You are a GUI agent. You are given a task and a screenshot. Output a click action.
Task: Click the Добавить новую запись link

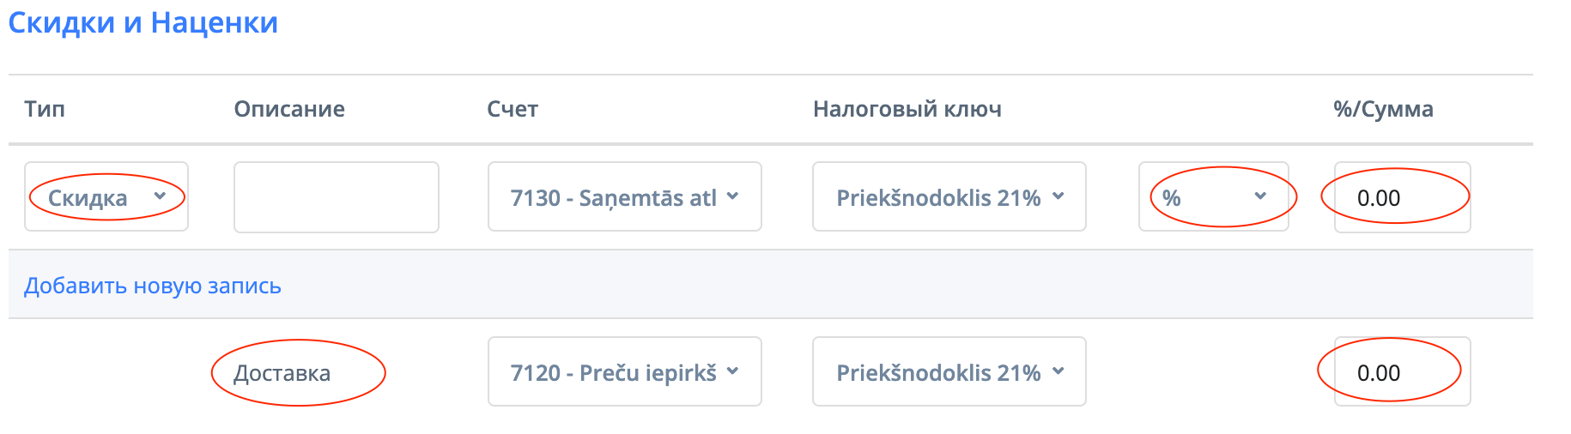coord(153,286)
